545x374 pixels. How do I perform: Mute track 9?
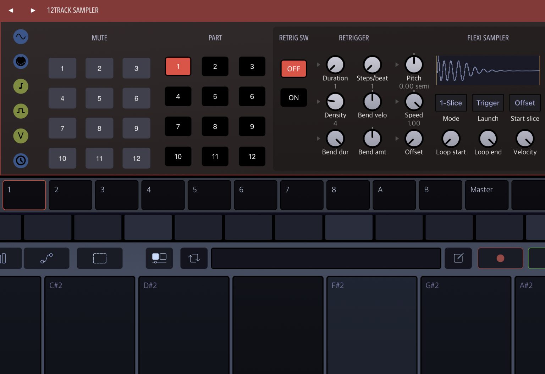tap(136, 128)
